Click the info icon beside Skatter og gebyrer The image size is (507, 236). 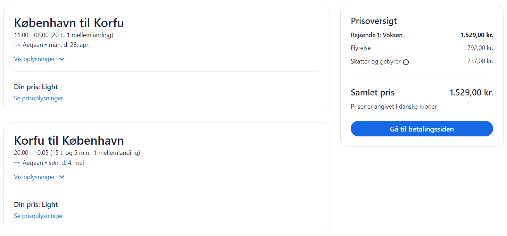point(406,62)
